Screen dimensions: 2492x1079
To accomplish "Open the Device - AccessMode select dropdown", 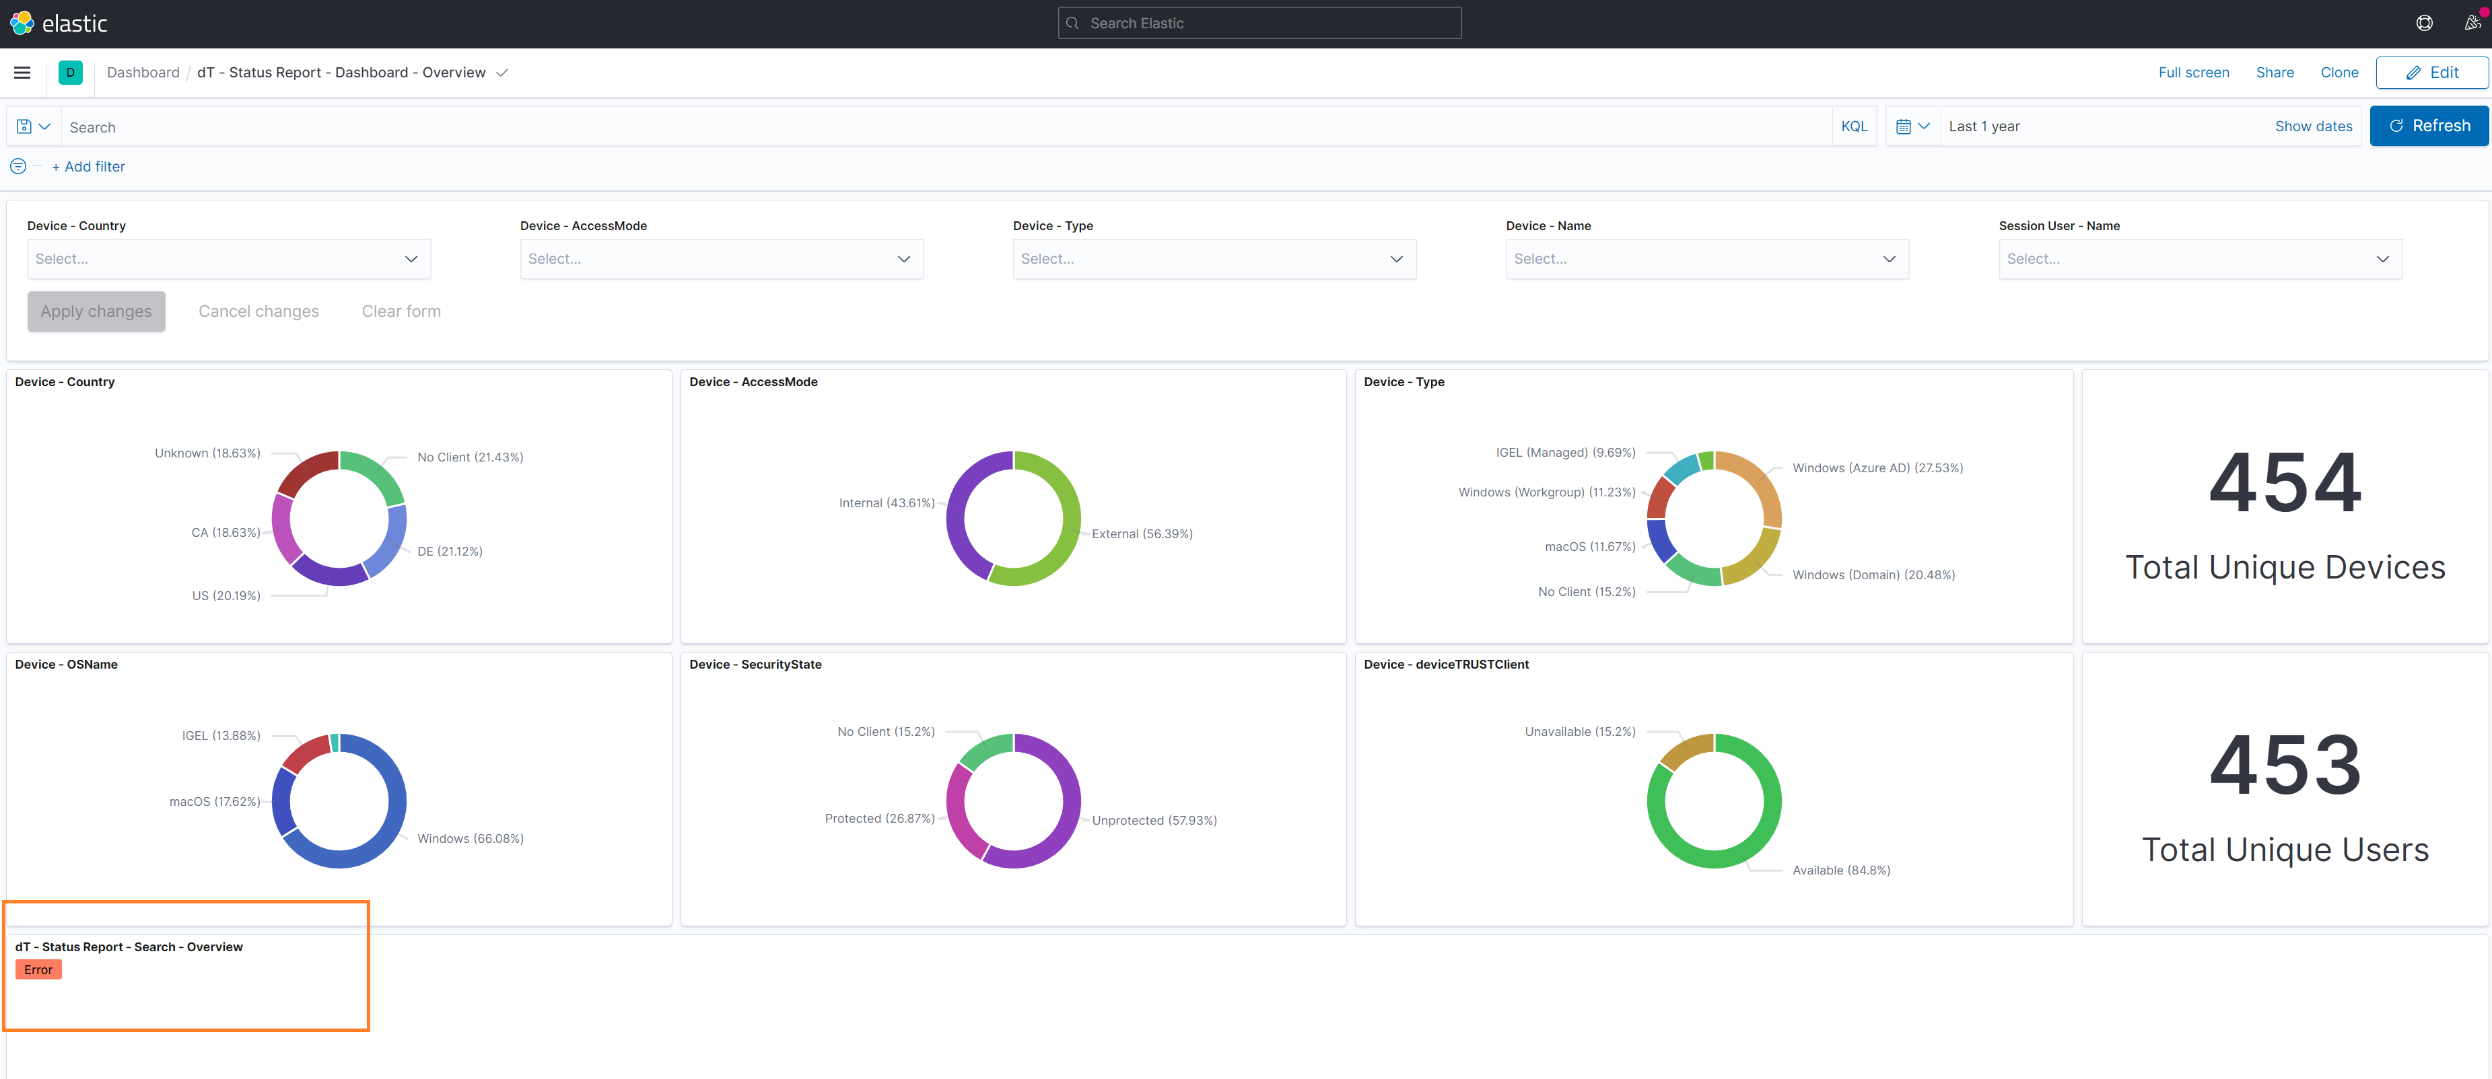I will coord(721,259).
